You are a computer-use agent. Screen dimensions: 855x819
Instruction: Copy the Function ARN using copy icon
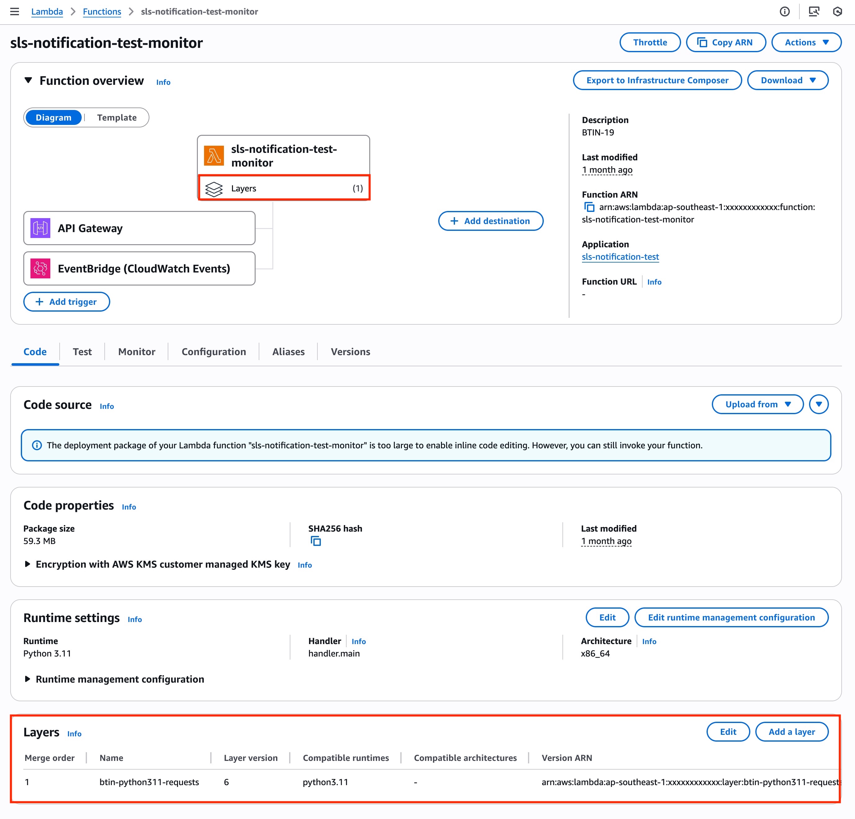(589, 207)
